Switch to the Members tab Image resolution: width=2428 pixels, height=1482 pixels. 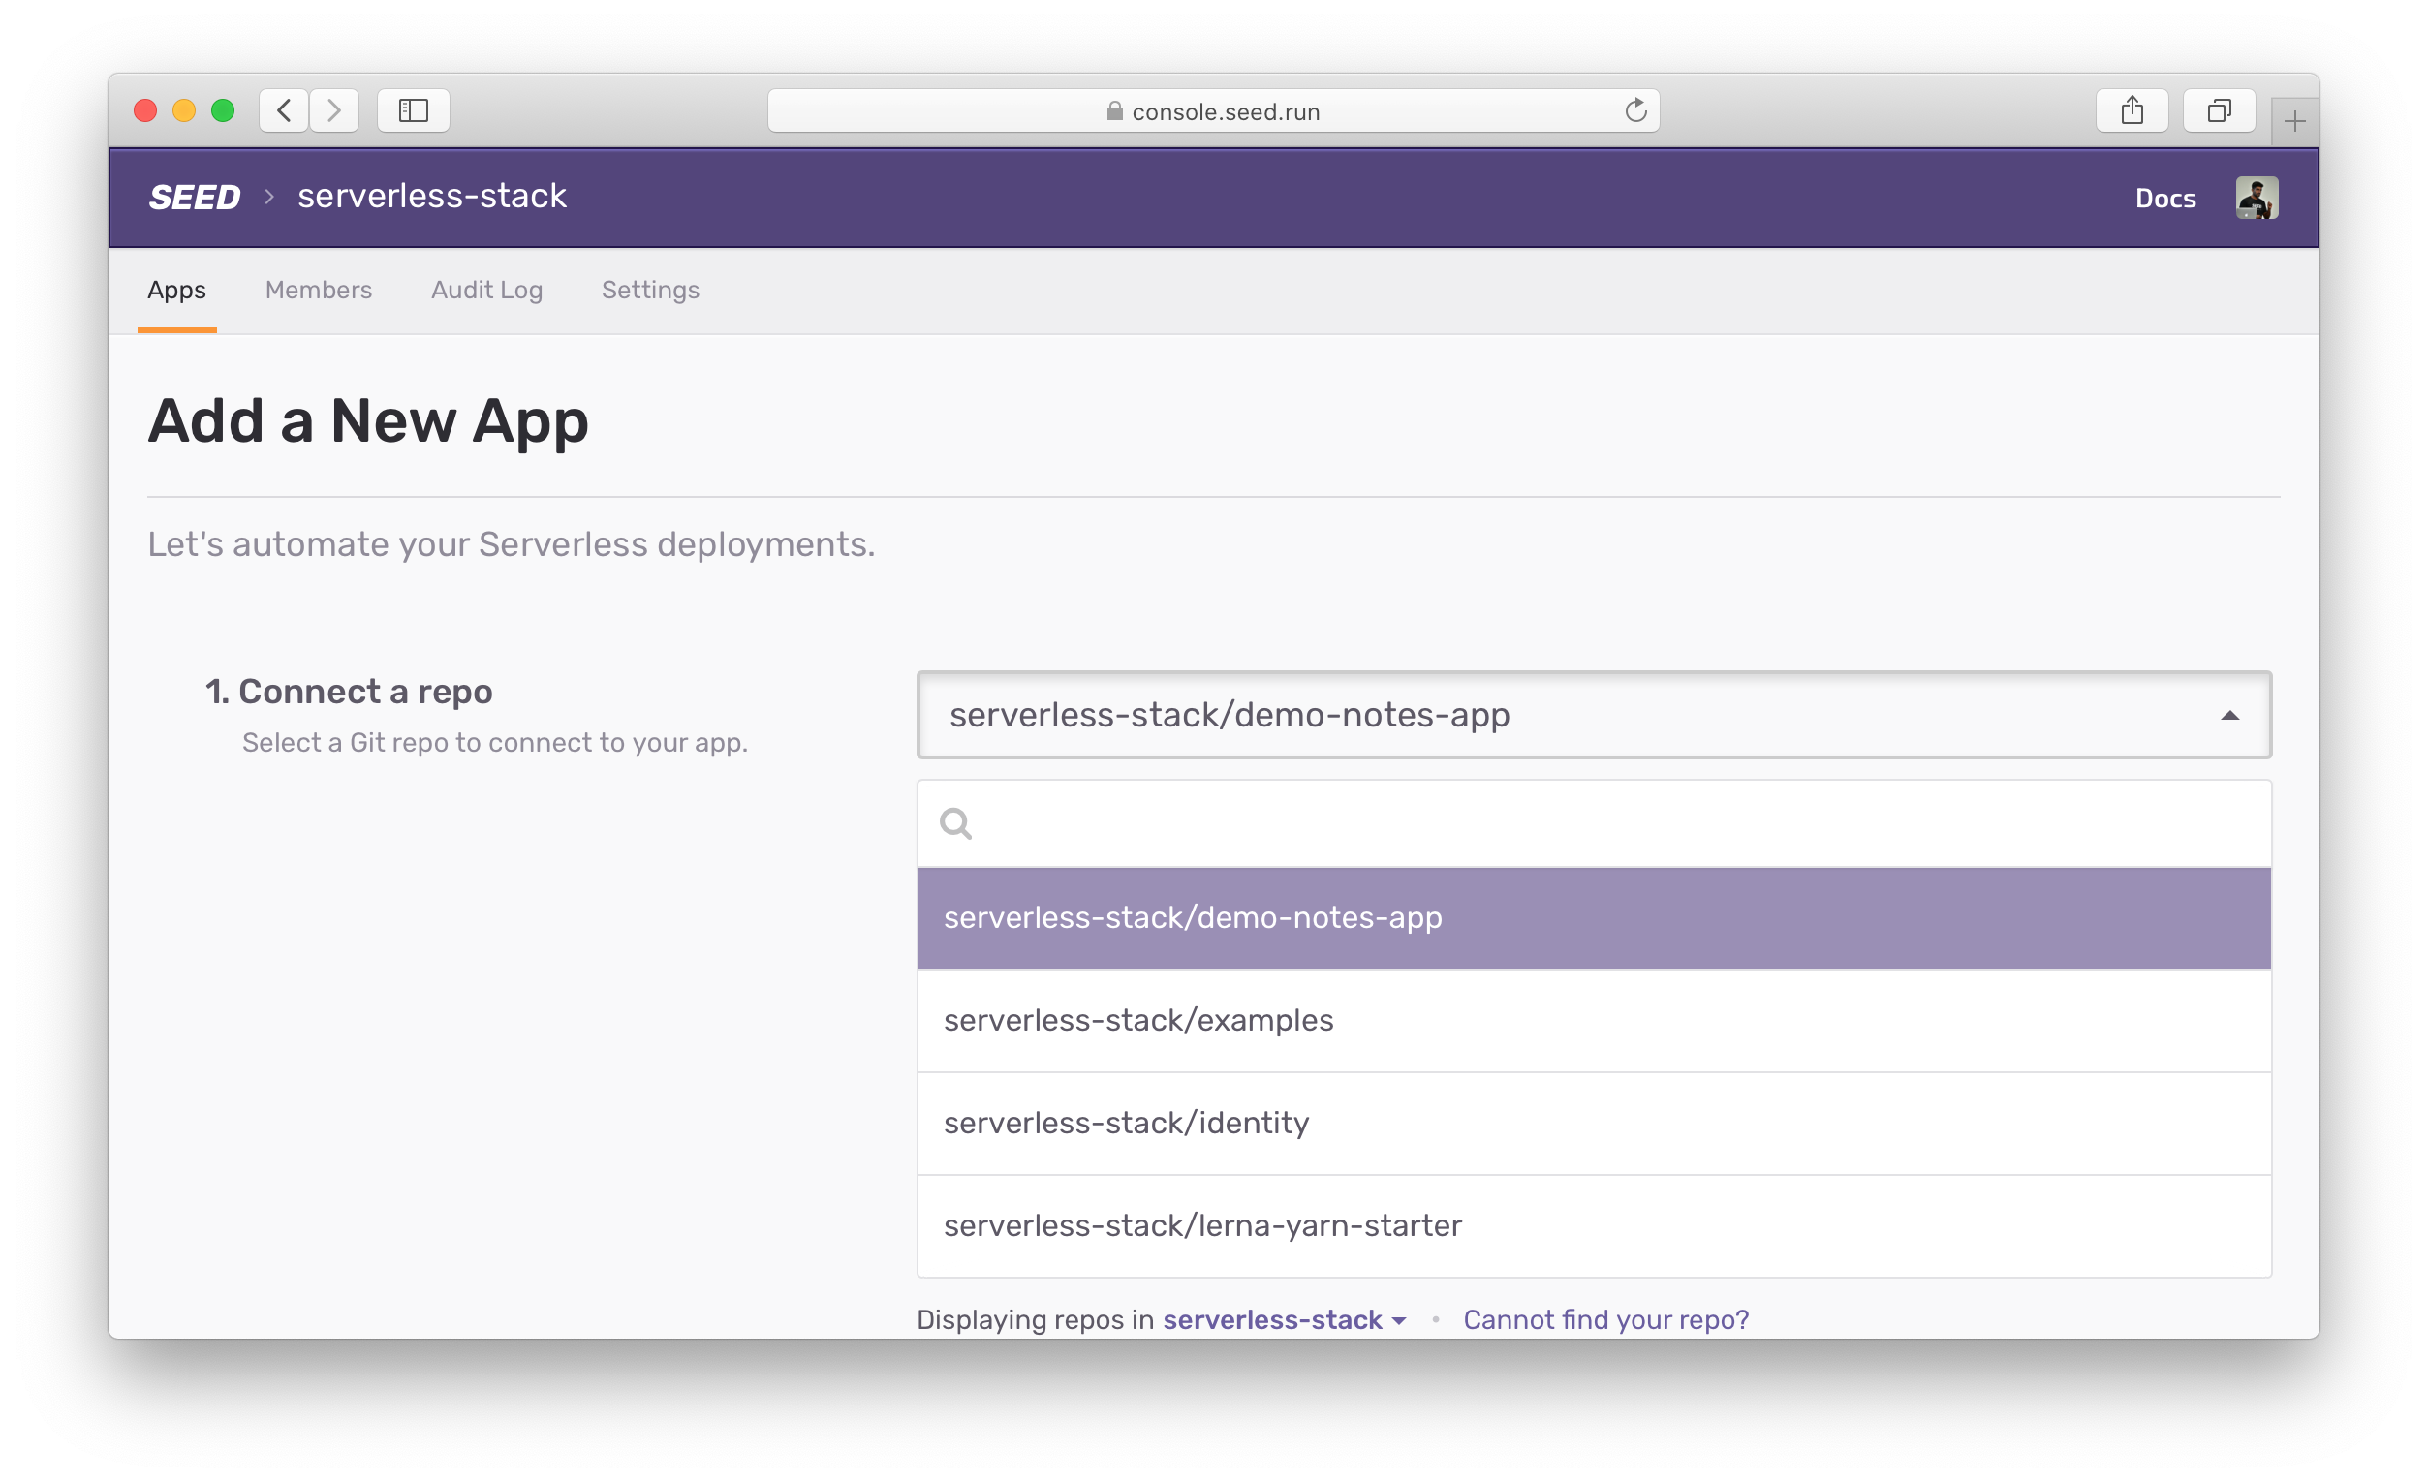coord(319,290)
